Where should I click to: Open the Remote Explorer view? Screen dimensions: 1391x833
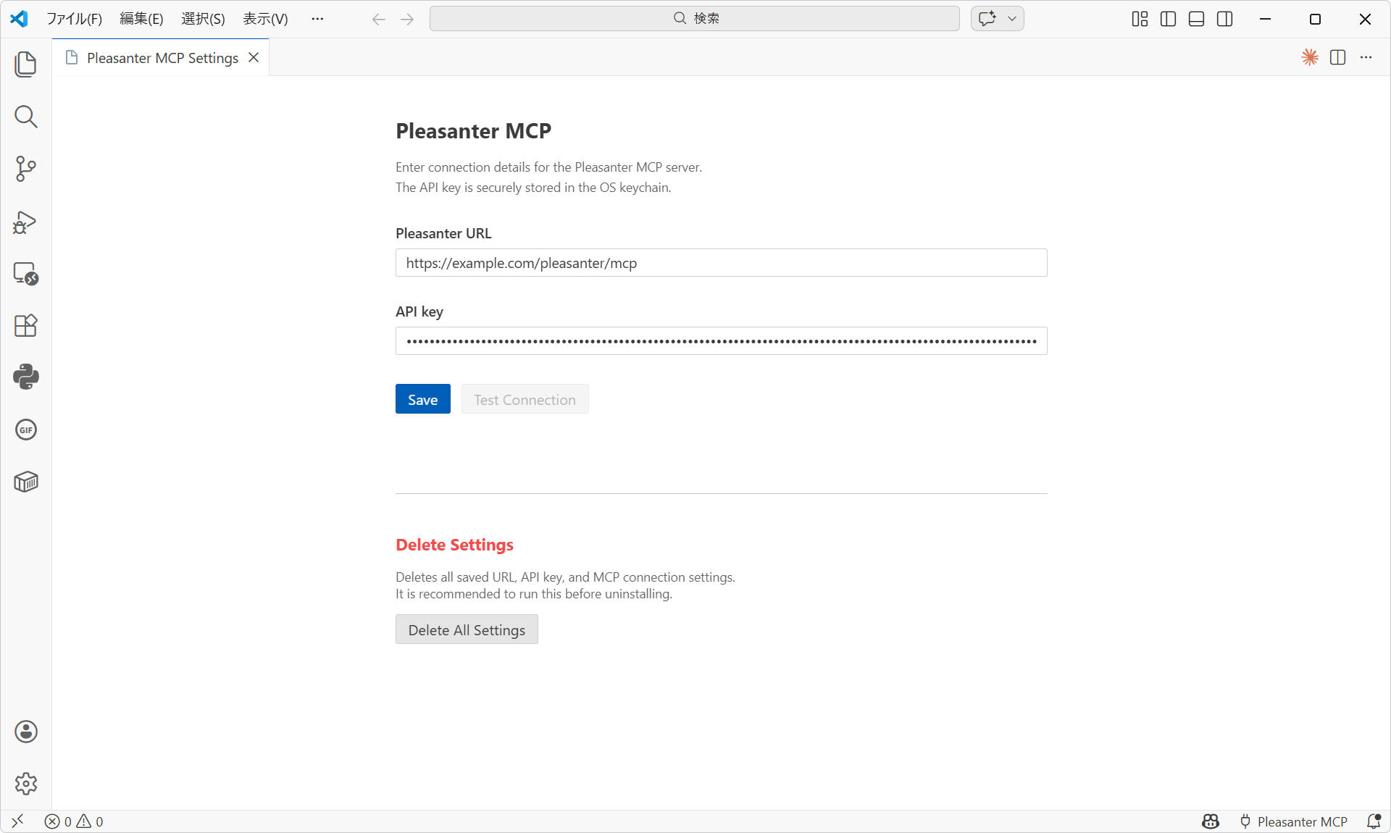click(x=26, y=274)
